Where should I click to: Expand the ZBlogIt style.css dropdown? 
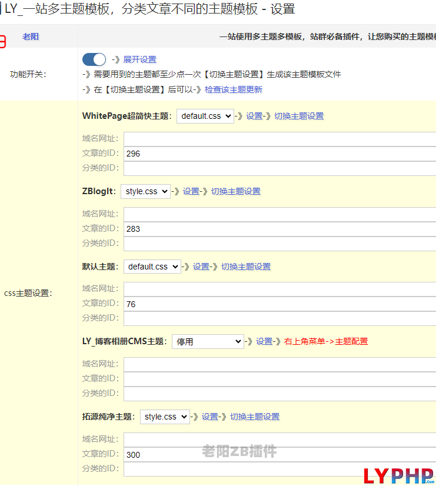[145, 191]
